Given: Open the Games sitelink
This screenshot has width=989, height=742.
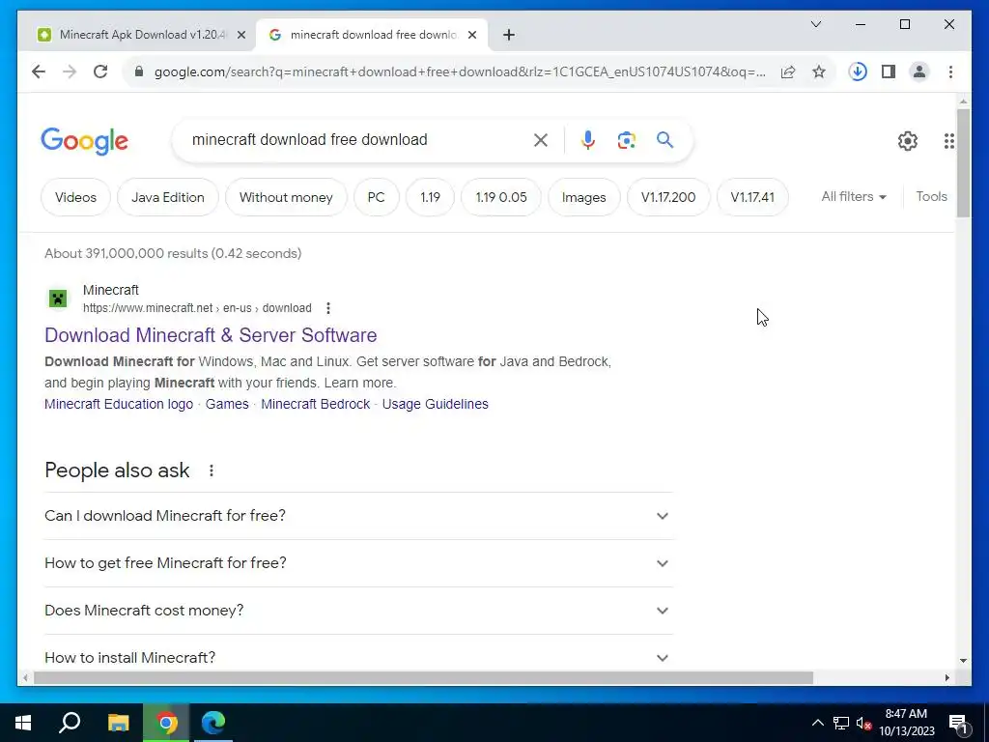Looking at the screenshot, I should pyautogui.click(x=227, y=405).
